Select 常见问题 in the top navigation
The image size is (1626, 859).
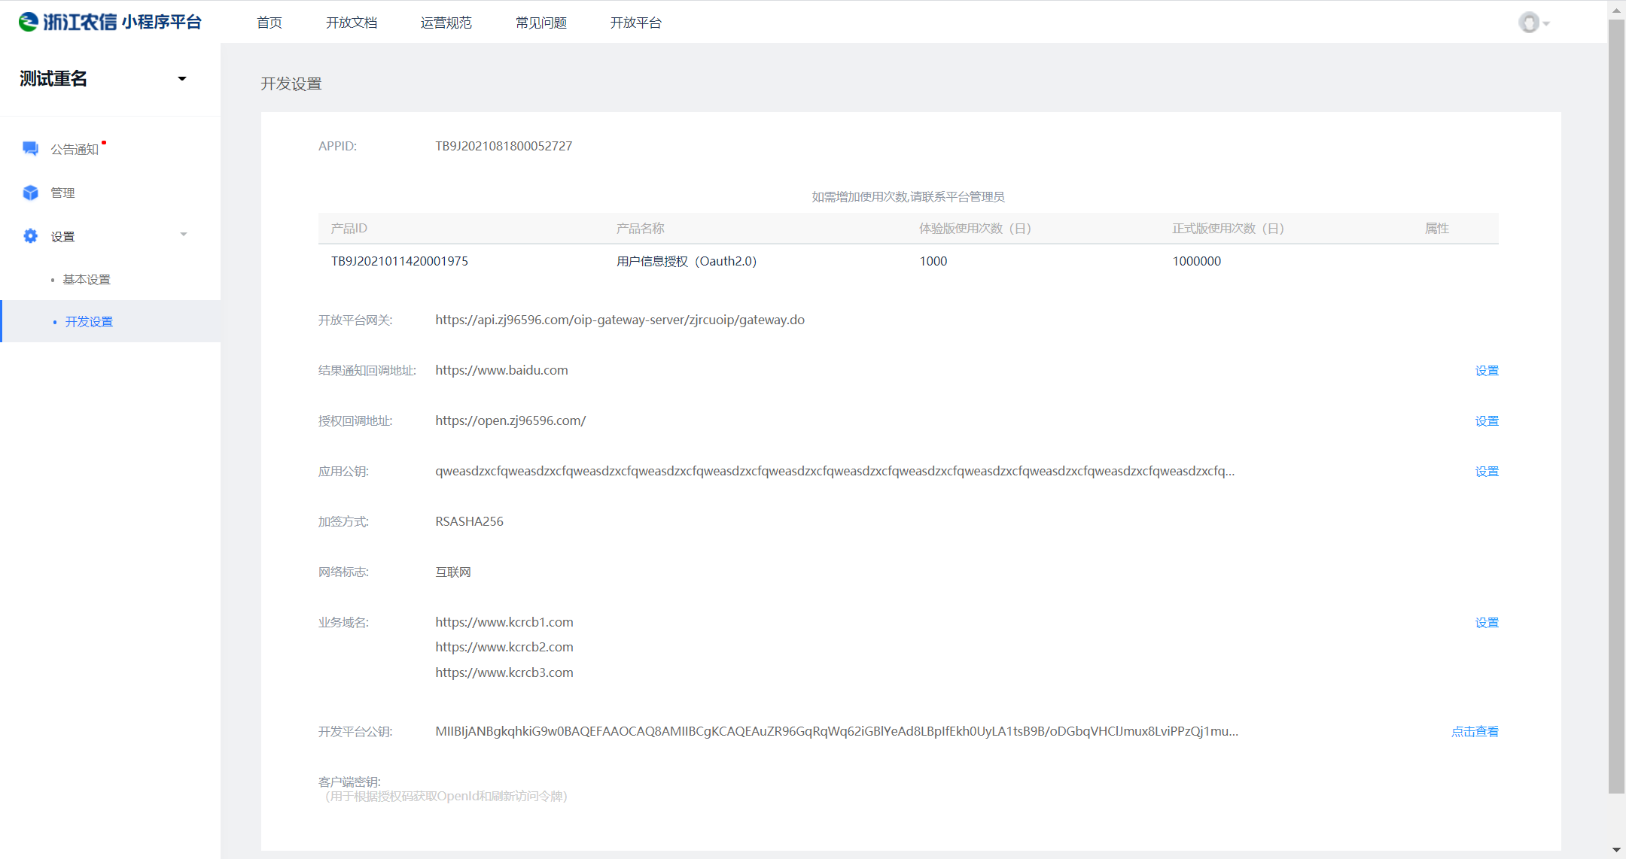coord(540,23)
